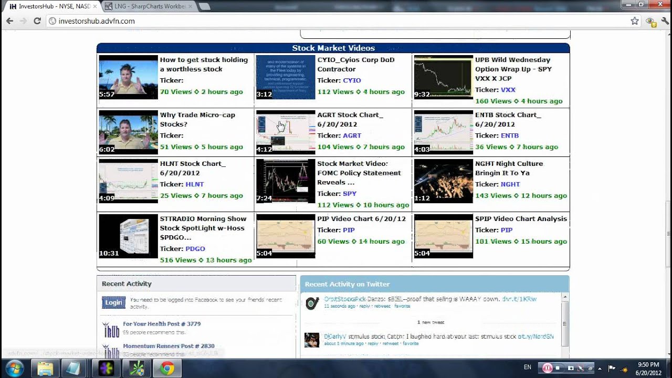This screenshot has width=672, height=378.
Task: Play the PIP Video Chart 6/20/12 thumbnail
Action: pyautogui.click(x=286, y=236)
